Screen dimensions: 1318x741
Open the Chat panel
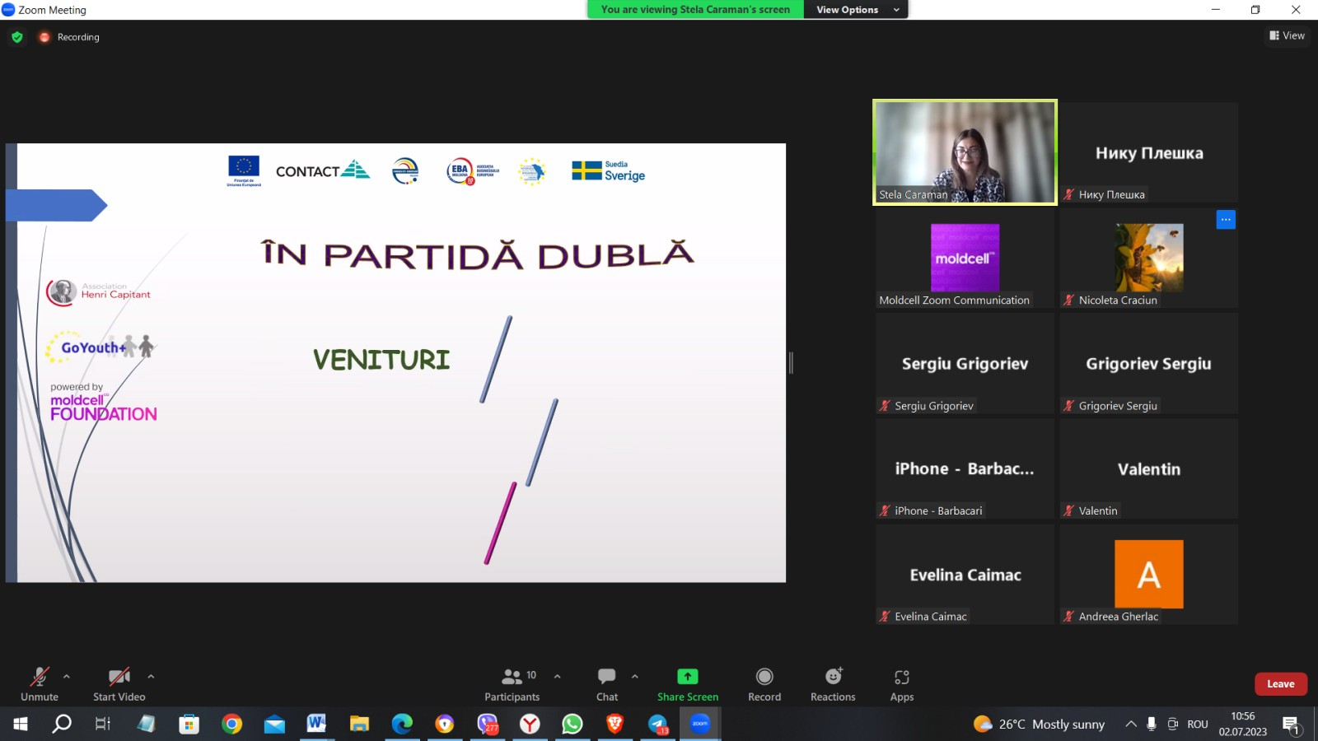pyautogui.click(x=607, y=685)
